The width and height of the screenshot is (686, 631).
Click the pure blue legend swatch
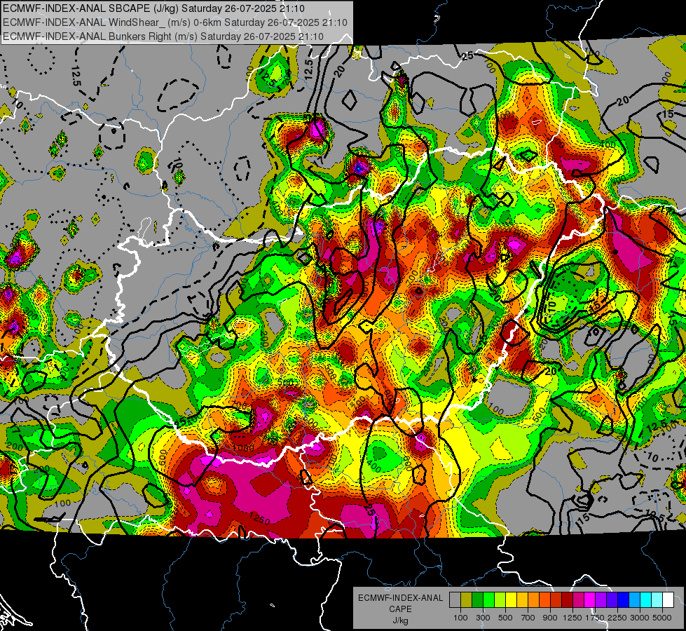click(x=624, y=600)
